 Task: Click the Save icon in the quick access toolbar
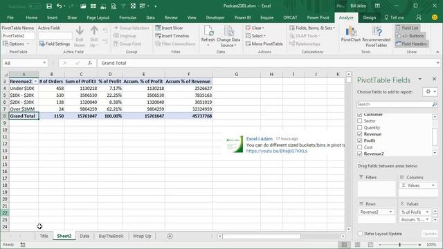(49, 6)
